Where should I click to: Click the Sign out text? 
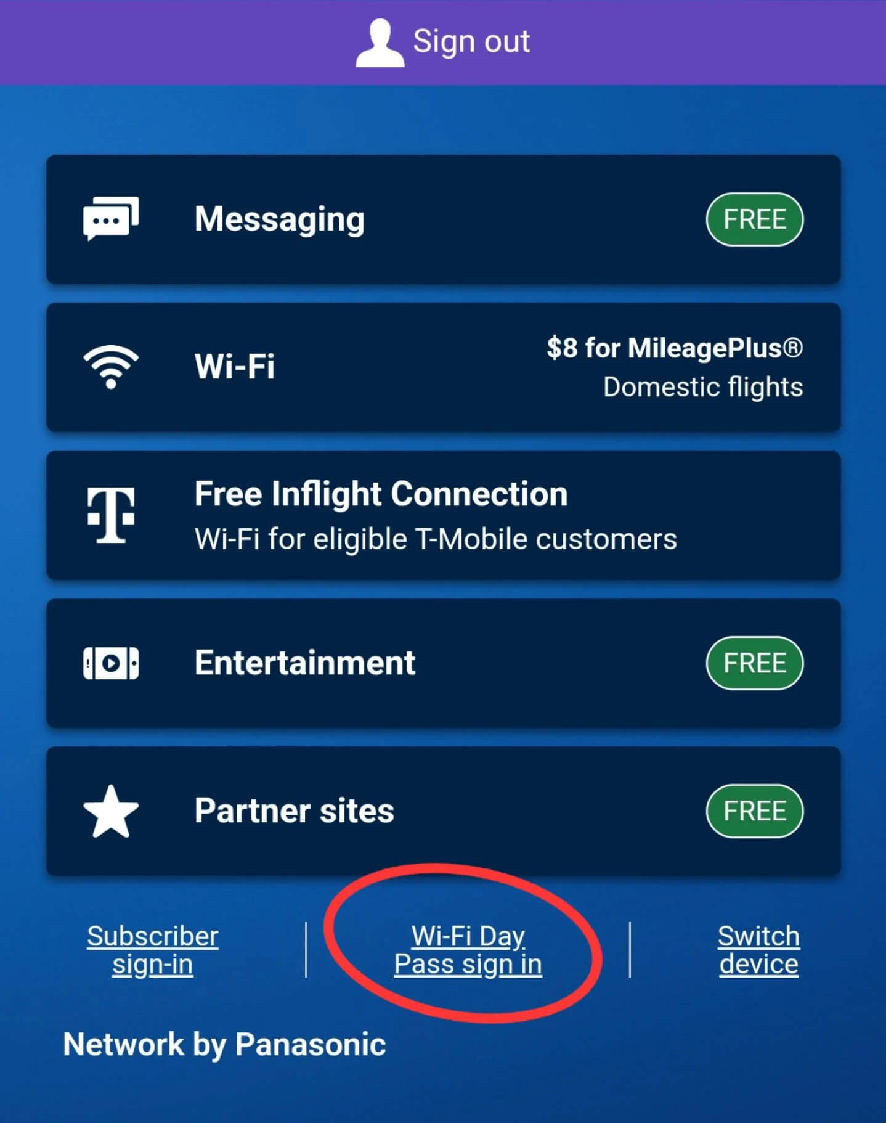[x=471, y=42]
